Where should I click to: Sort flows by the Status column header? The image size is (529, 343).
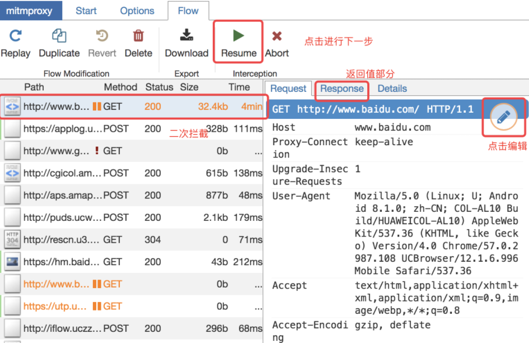coord(159,87)
